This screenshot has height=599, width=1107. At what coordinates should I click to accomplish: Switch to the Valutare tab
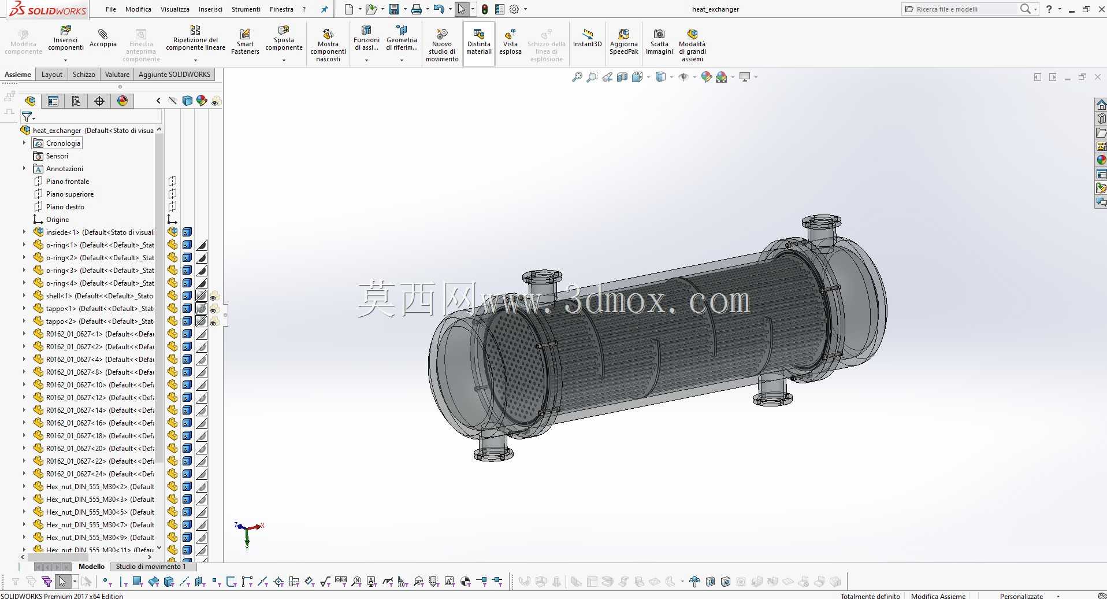(117, 75)
